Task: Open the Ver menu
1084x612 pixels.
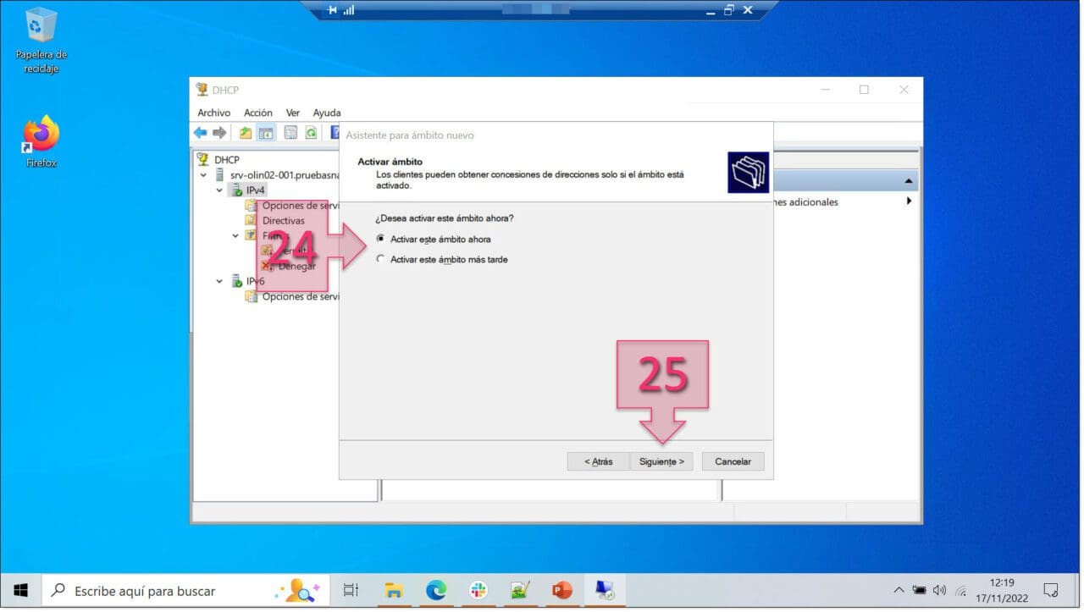Action: [293, 113]
